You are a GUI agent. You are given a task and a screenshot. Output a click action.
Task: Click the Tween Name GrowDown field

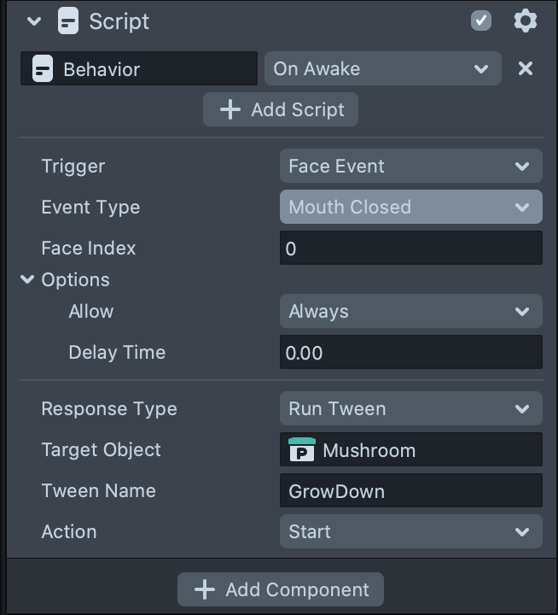410,491
